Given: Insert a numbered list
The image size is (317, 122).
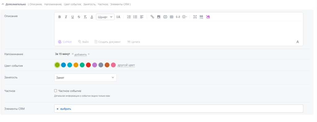Looking at the screenshot, I should (129, 17).
